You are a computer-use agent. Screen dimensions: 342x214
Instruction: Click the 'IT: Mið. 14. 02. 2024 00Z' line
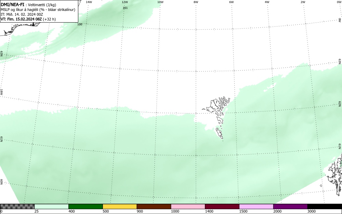click(22, 14)
